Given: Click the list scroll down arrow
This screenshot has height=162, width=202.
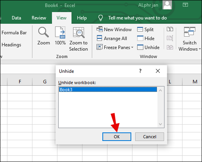Looking at the screenshot, I should pyautogui.click(x=161, y=124).
